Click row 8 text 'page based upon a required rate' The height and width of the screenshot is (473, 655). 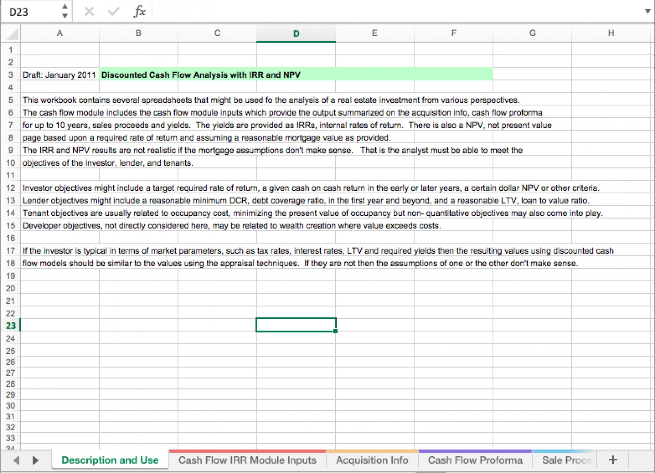click(x=206, y=138)
